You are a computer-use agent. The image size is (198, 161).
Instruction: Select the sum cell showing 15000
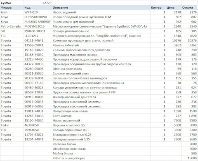point(190,158)
